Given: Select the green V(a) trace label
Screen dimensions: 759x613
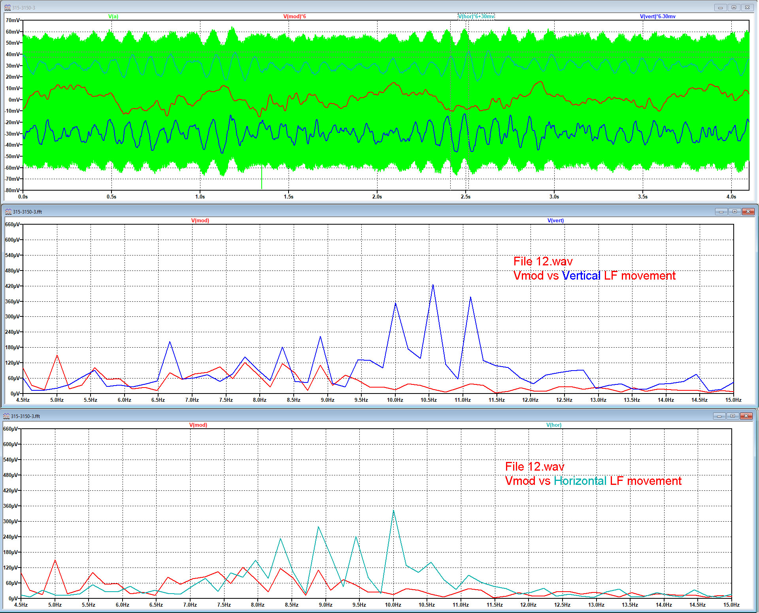Looking at the screenshot, I should point(113,17).
